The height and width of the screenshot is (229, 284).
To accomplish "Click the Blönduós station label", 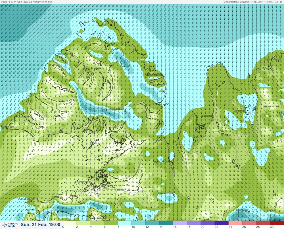I will [x=207, y=116].
